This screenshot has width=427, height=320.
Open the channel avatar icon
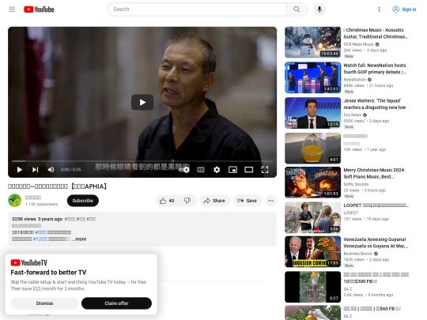(x=15, y=201)
